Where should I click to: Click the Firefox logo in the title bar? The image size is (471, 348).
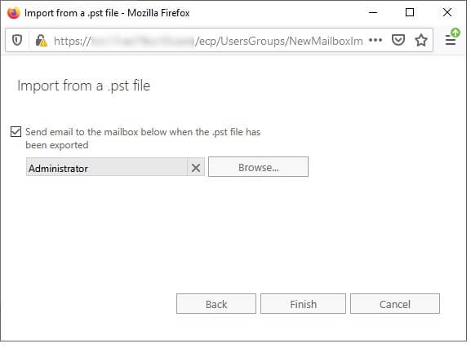click(14, 13)
